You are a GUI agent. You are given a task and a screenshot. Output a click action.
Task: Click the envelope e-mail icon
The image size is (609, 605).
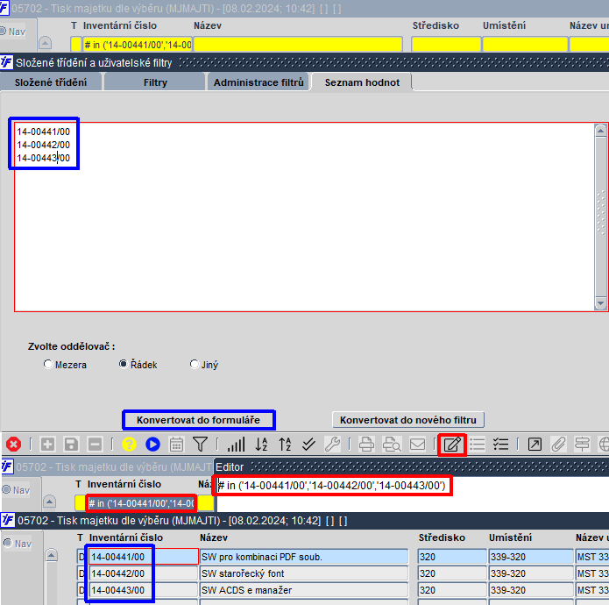[x=417, y=445]
